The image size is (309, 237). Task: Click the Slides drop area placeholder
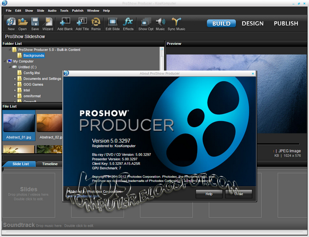pyautogui.click(x=28, y=195)
